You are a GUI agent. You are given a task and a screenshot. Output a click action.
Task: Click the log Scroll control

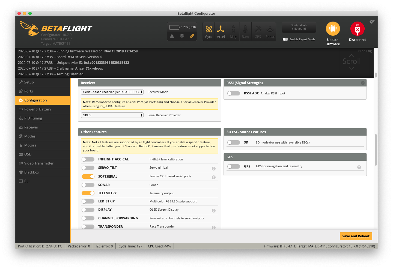tap(352, 61)
